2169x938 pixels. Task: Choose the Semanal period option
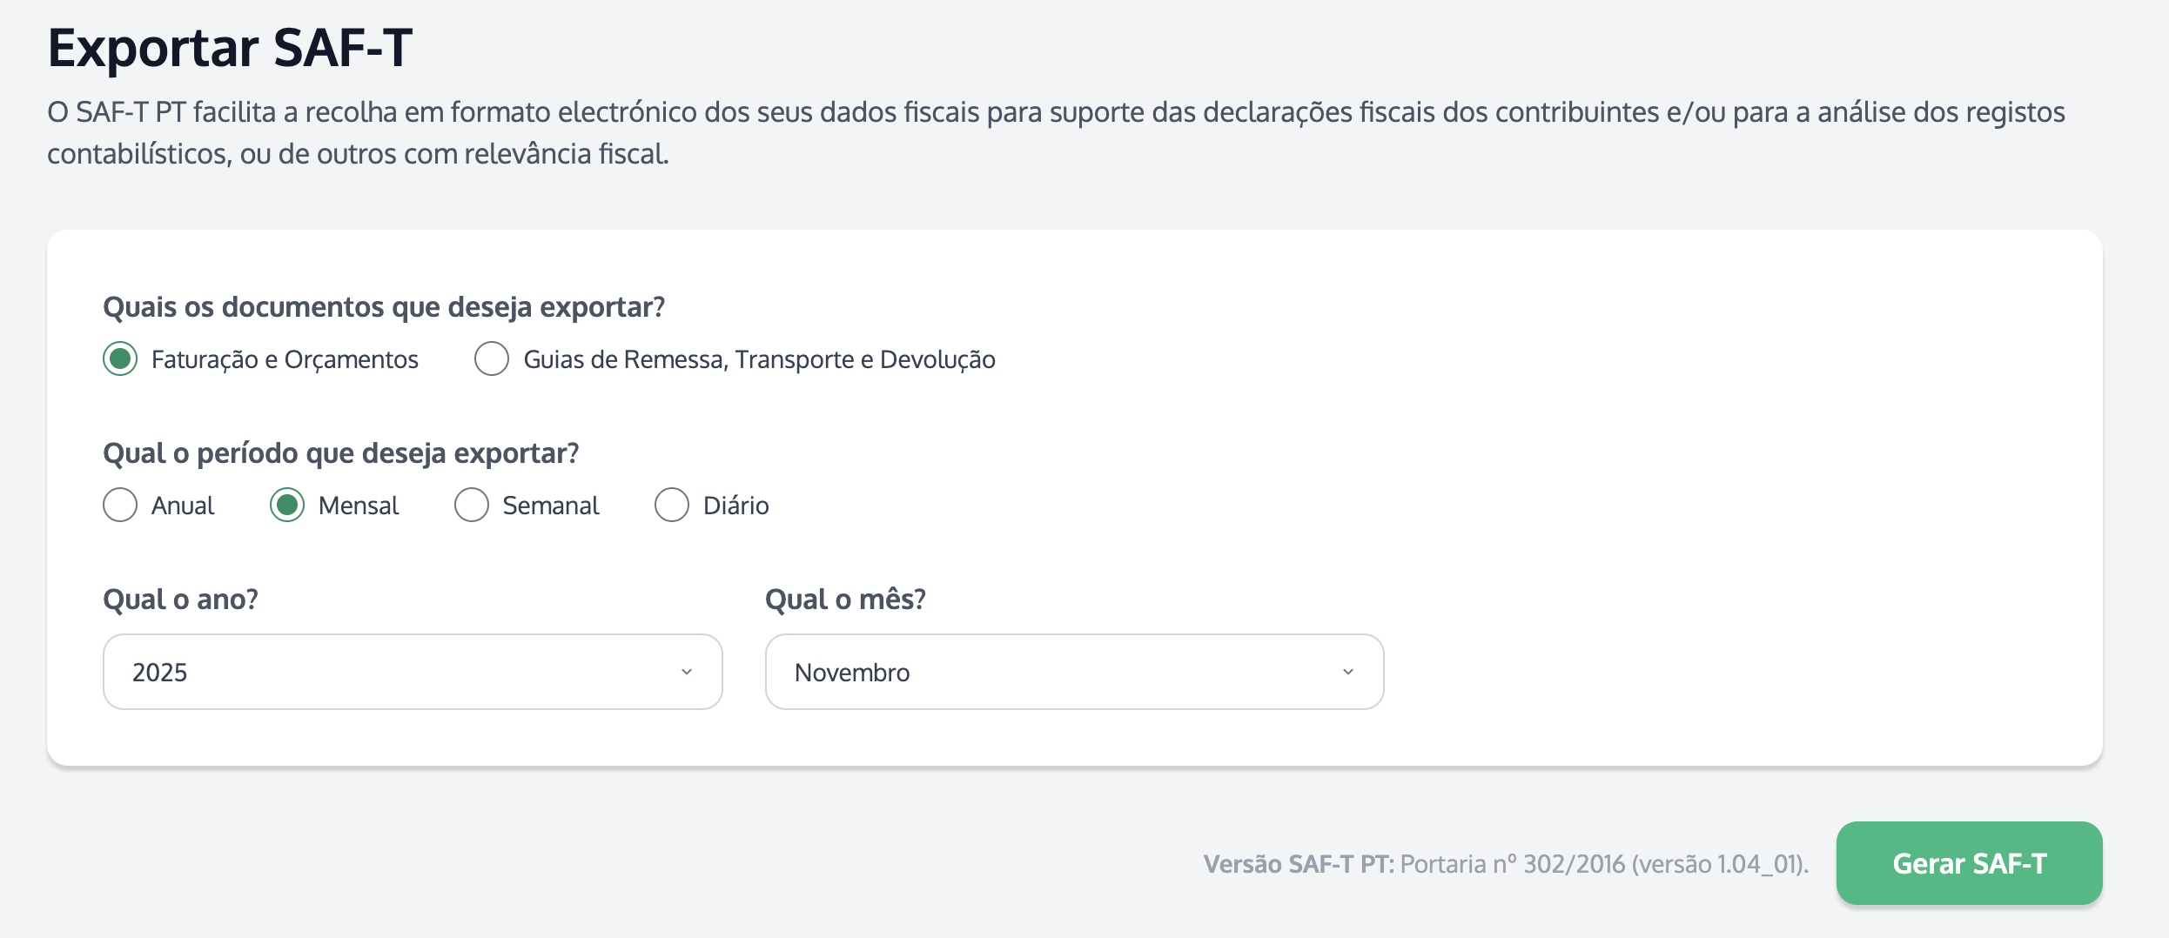point(472,505)
